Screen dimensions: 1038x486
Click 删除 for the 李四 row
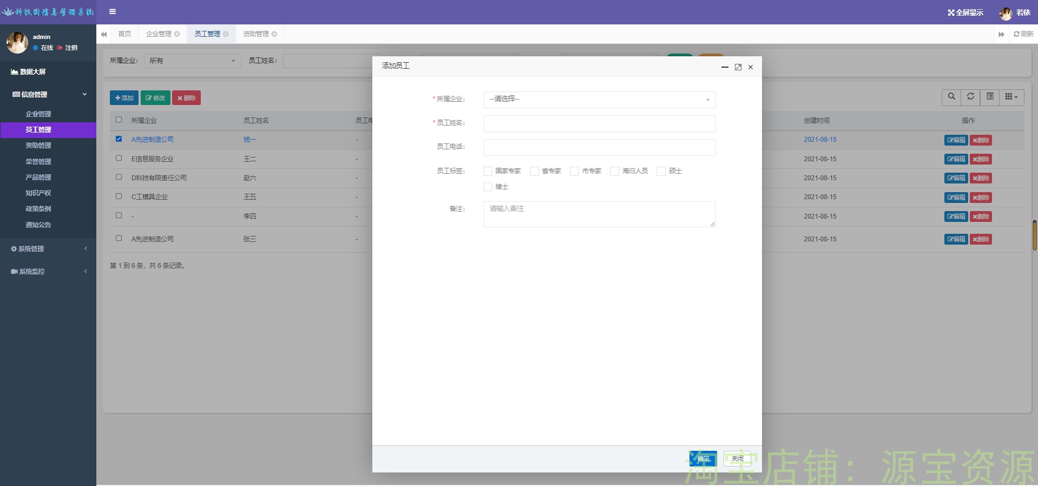981,216
